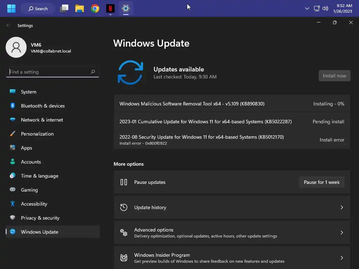Click Windows Update sync icon in sidebar

[x=13, y=232]
